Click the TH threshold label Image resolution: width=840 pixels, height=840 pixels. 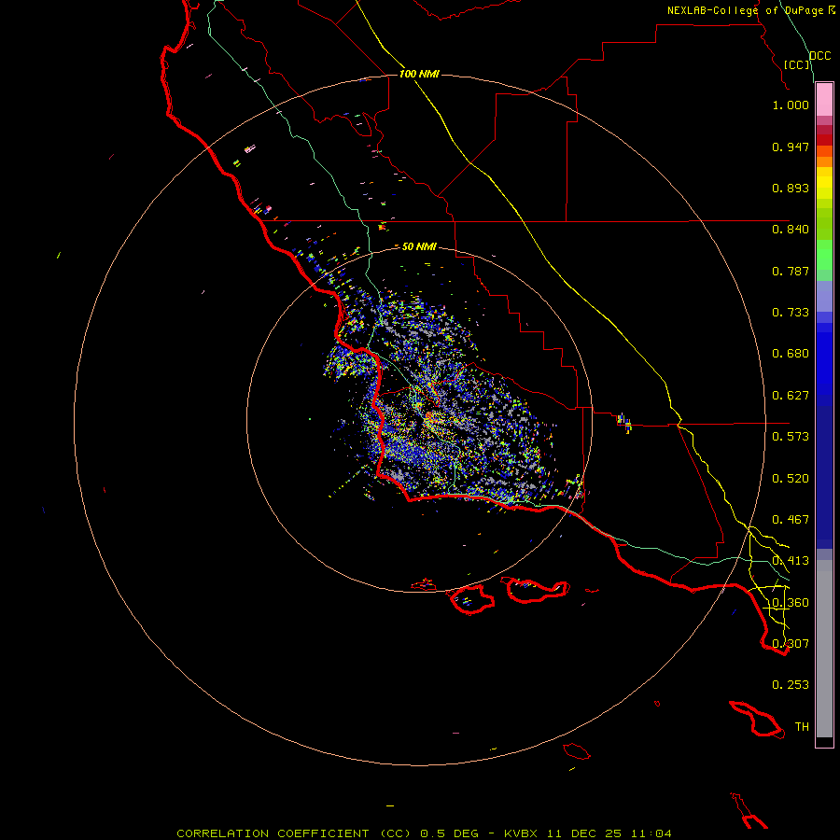coord(802,727)
